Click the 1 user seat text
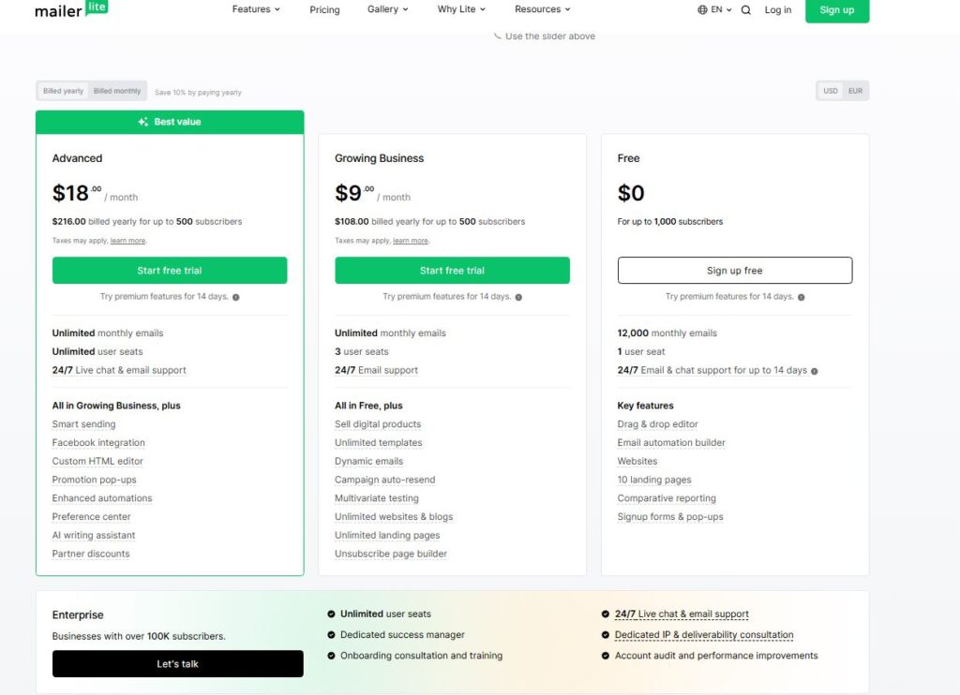This screenshot has height=695, width=960. (x=641, y=352)
